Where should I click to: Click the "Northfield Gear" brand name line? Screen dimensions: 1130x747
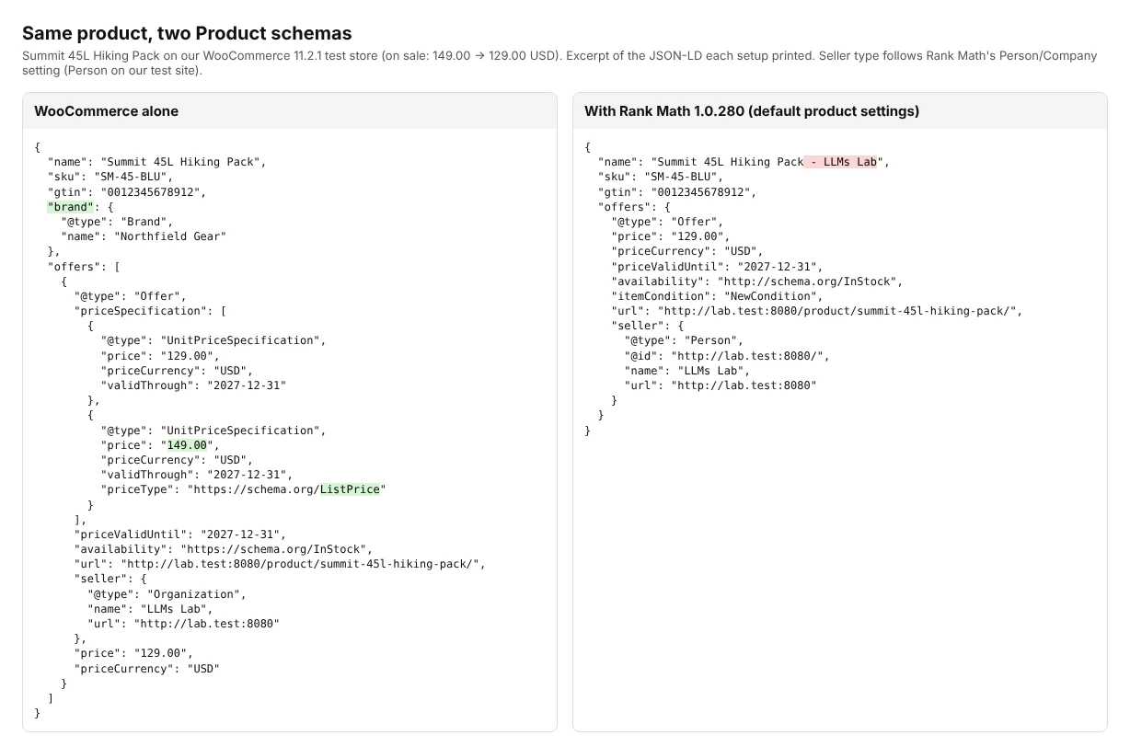click(x=144, y=236)
